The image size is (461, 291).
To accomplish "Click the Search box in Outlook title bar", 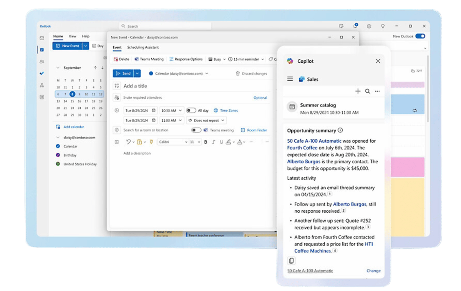I will pos(165,26).
